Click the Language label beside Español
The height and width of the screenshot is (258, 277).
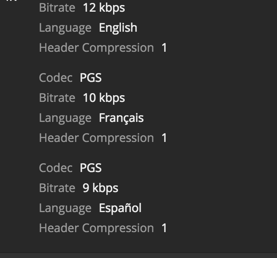(x=65, y=208)
